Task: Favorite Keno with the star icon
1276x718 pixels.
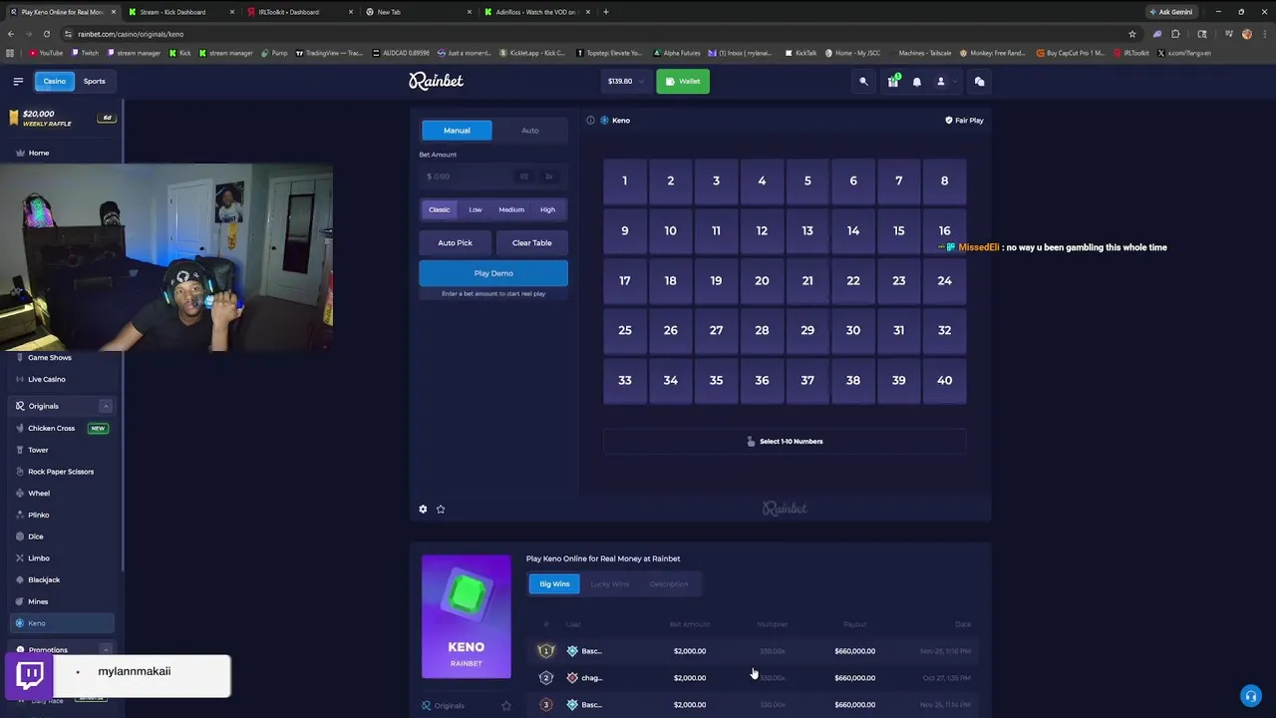Action: (x=441, y=509)
